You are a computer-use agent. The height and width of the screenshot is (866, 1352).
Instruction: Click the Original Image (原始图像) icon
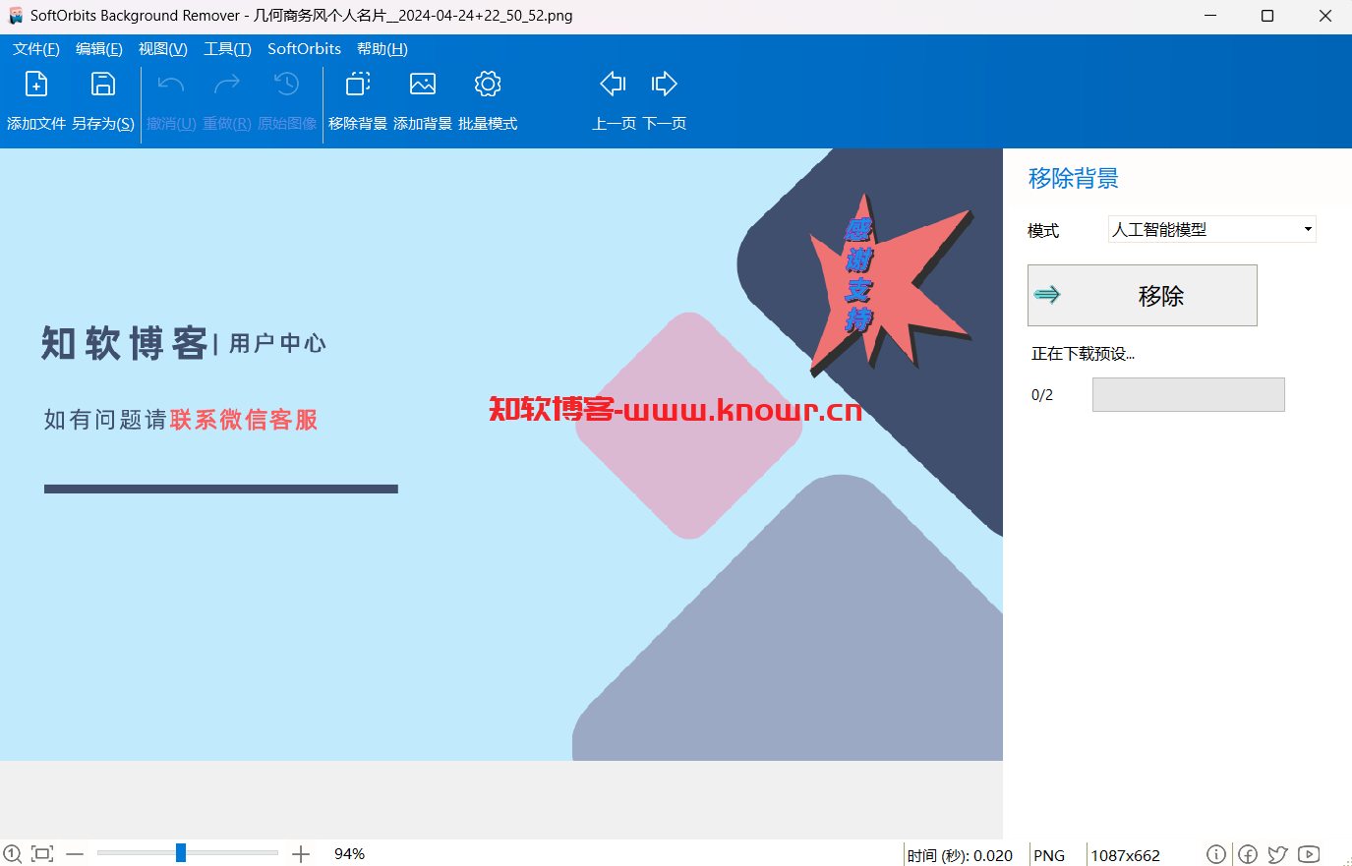click(287, 85)
